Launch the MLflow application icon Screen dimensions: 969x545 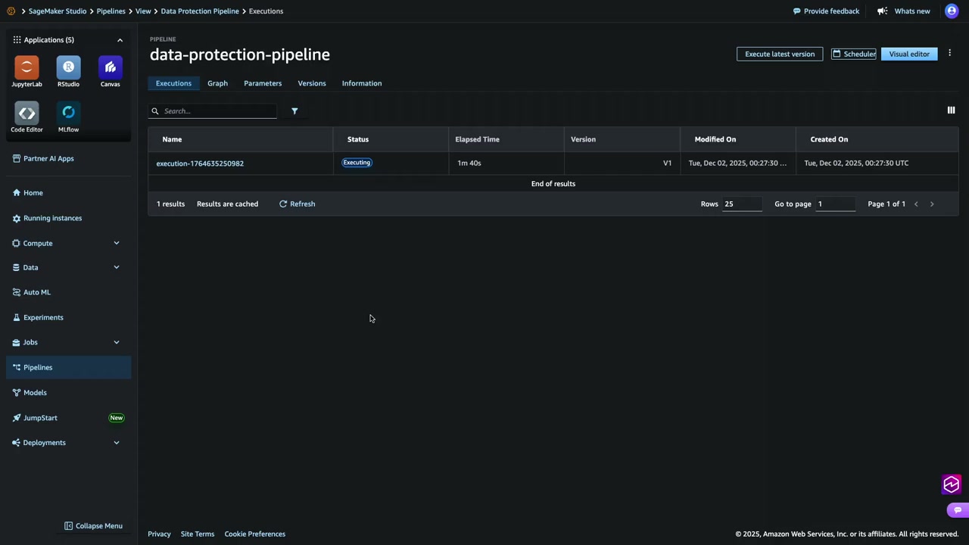click(68, 114)
